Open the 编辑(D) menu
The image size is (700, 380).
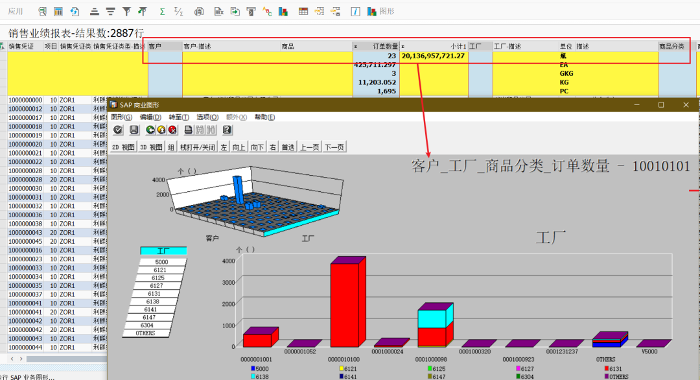pos(150,117)
